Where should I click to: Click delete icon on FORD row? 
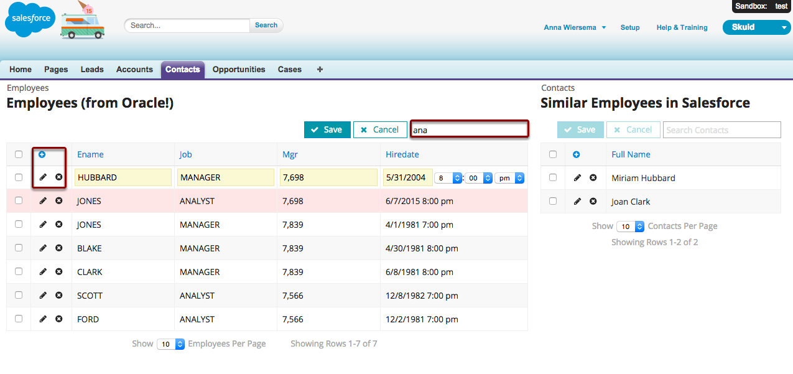[x=59, y=319]
